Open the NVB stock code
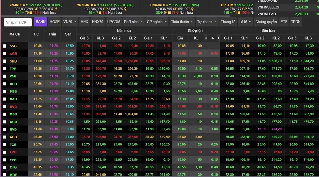319x177 pixels. point(13,129)
